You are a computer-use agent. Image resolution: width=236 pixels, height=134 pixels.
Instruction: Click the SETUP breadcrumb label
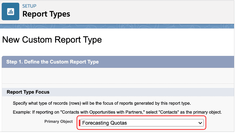pyautogui.click(x=29, y=6)
